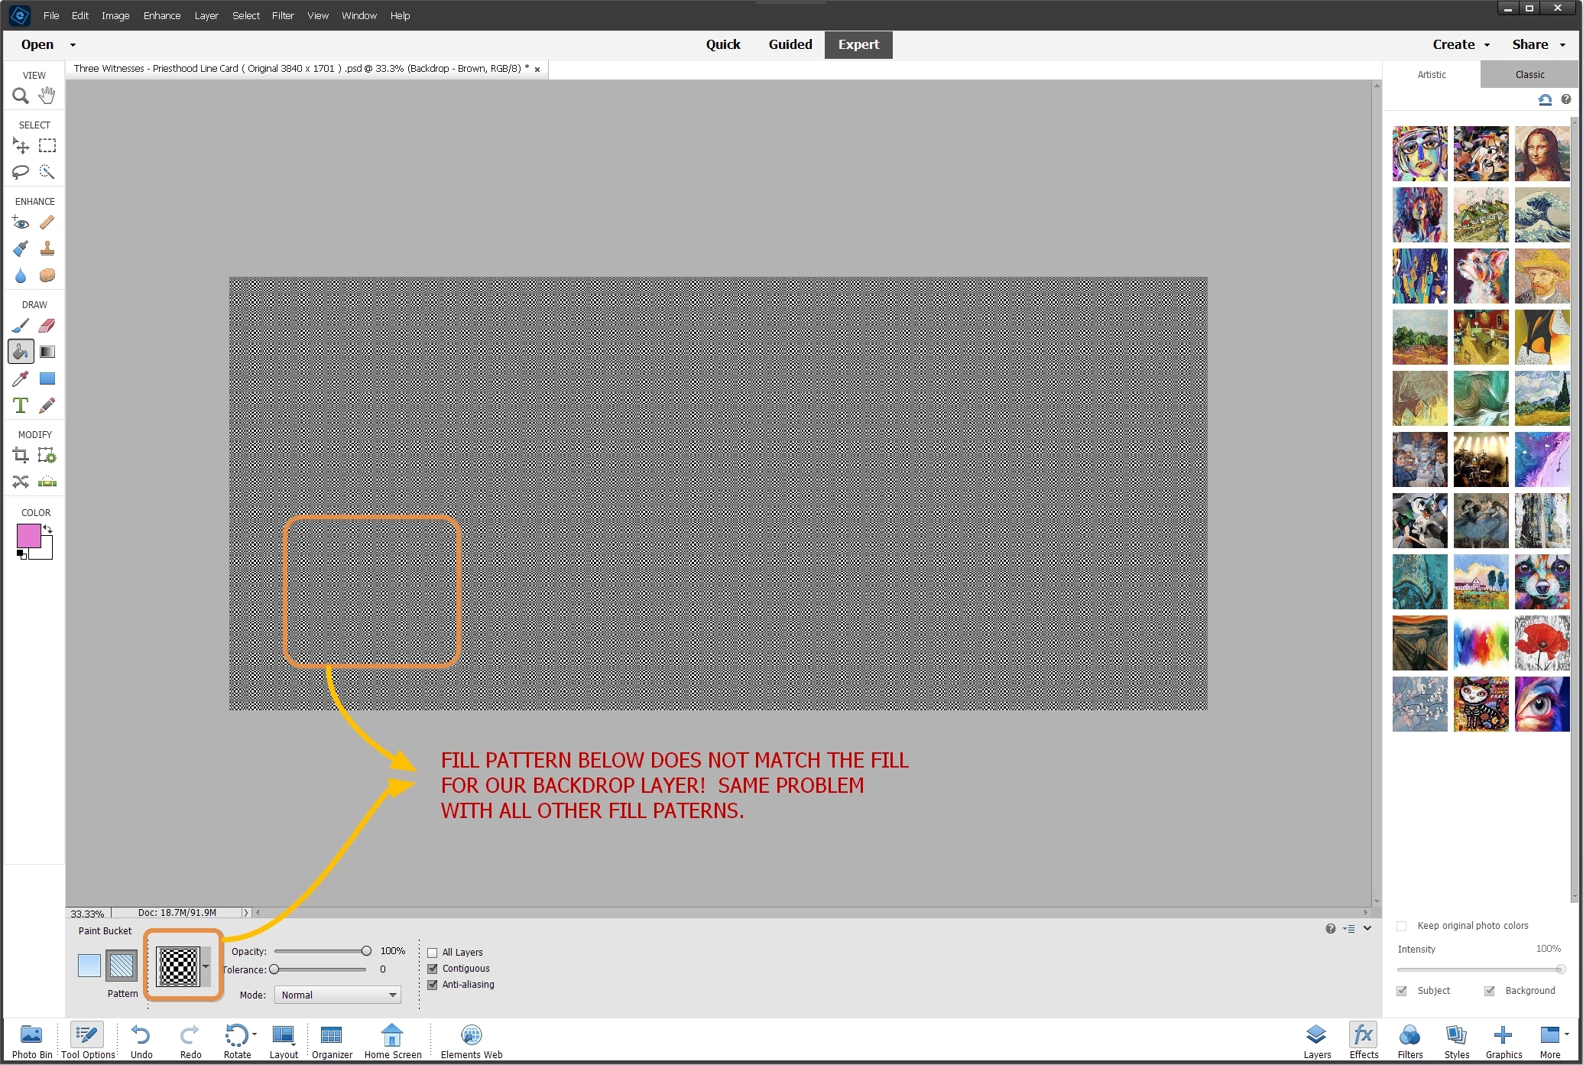
Task: Select the Gradient tool
Action: (47, 352)
